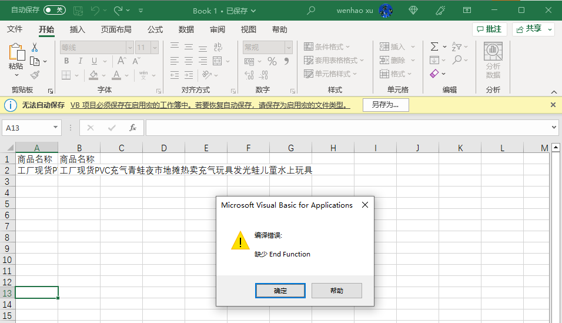The width and height of the screenshot is (562, 323).
Task: Click the 帮助 Help button in dialog
Action: (337, 291)
